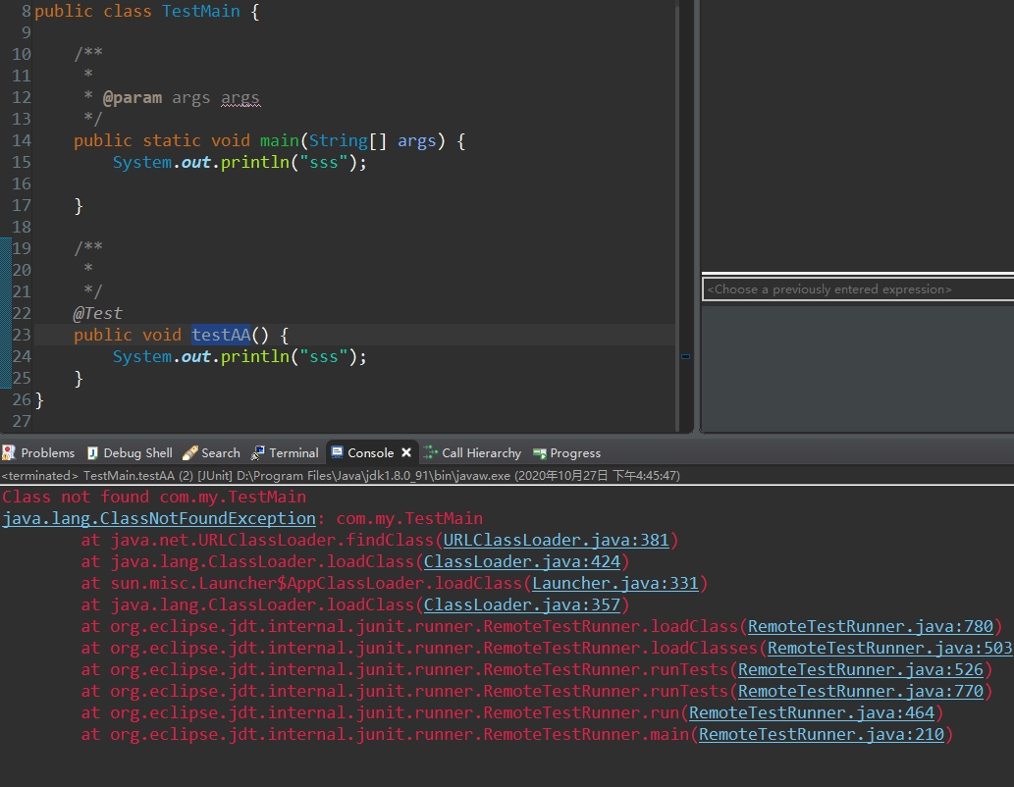The height and width of the screenshot is (787, 1014).
Task: Open URLClassLoader.java:381 stack trace link
Action: (x=556, y=540)
